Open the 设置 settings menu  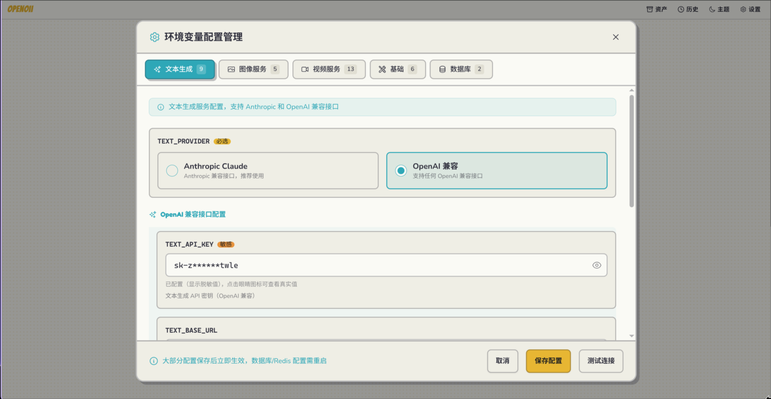(x=750, y=9)
